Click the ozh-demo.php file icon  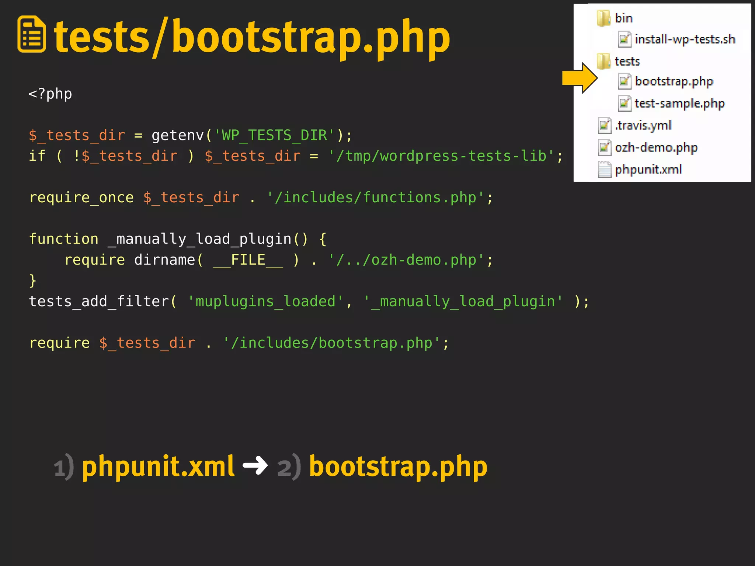point(605,147)
